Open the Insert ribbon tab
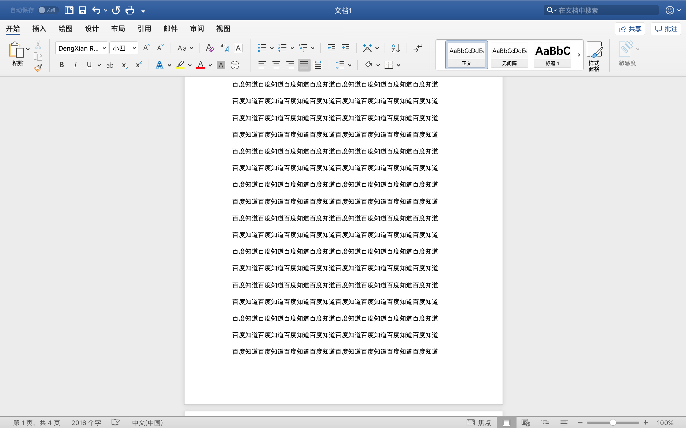The image size is (686, 428). pyautogui.click(x=39, y=29)
